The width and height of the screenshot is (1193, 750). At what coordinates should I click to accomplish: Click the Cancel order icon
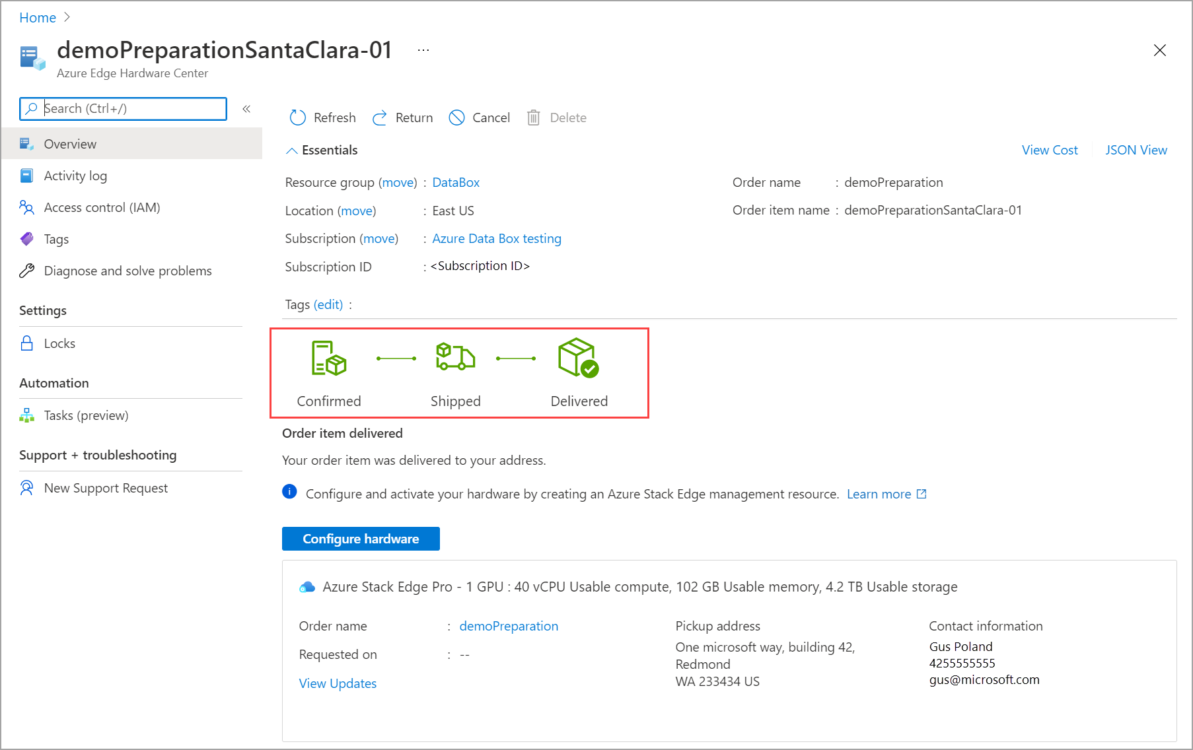point(456,118)
